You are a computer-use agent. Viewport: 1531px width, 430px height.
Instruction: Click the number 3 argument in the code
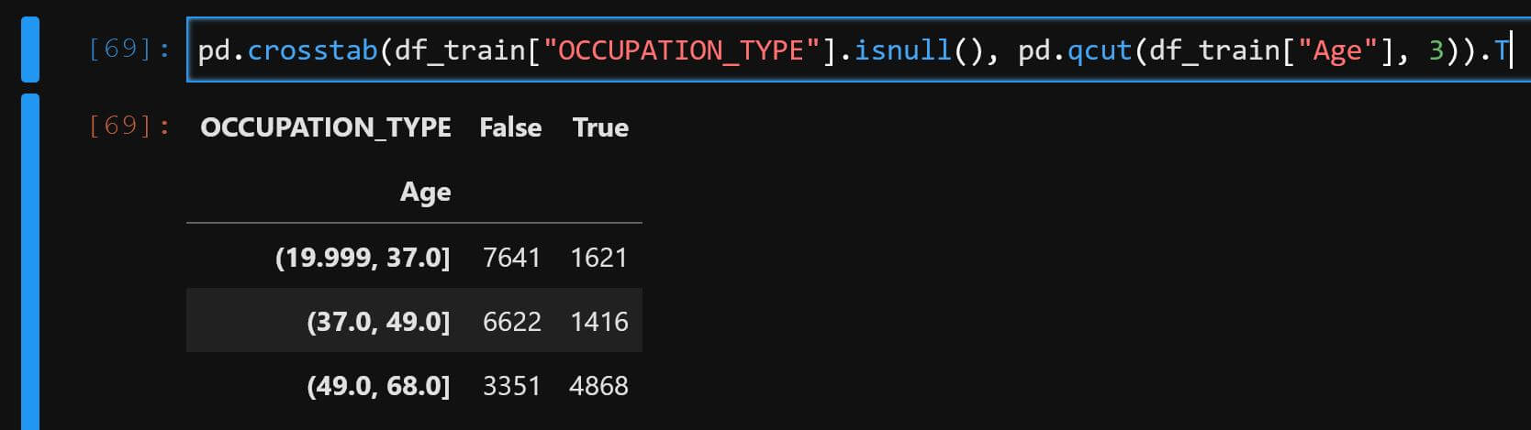(x=1436, y=50)
